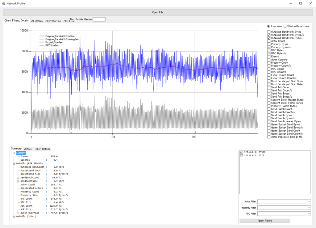Open the Property Filter dropdown
The image size is (316, 228).
(309, 208)
